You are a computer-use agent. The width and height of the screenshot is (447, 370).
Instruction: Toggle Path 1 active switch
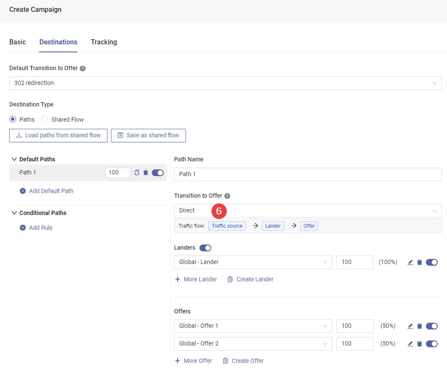point(158,172)
